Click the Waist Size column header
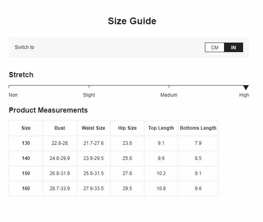The width and height of the screenshot is (263, 222). 94,128
